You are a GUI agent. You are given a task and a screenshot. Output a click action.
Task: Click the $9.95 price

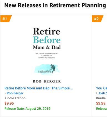(x=9, y=103)
